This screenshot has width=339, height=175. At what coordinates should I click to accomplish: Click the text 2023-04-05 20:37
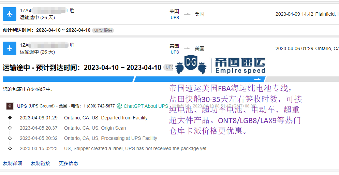tap(39, 128)
